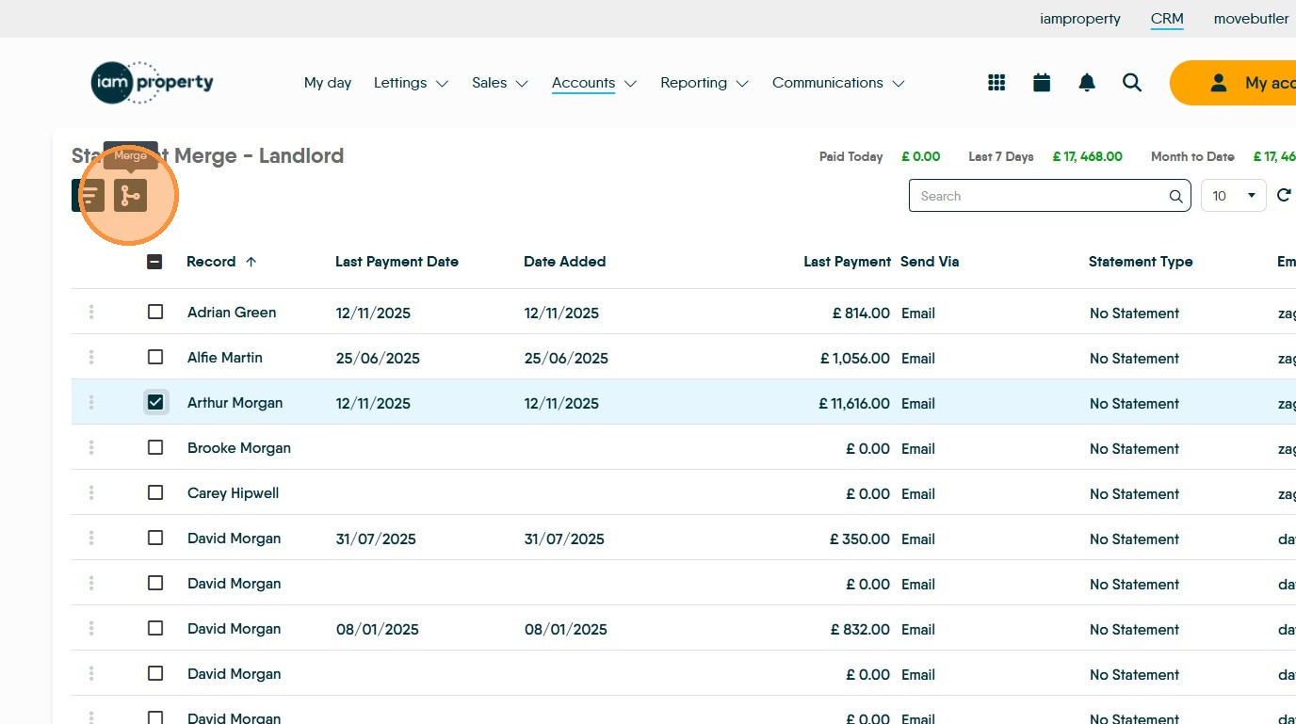Open the calendar icon
The height and width of the screenshot is (724, 1296).
pyautogui.click(x=1042, y=83)
